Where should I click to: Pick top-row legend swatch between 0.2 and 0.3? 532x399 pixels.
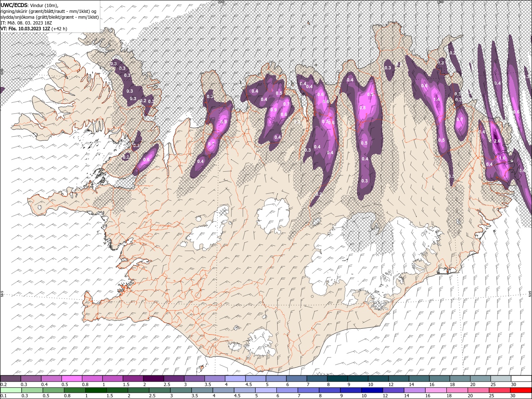click(x=10, y=379)
